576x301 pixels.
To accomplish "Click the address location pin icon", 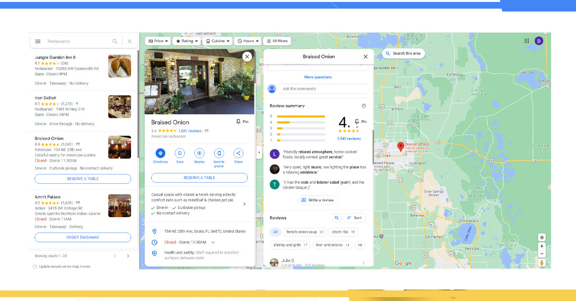I will 154,231.
